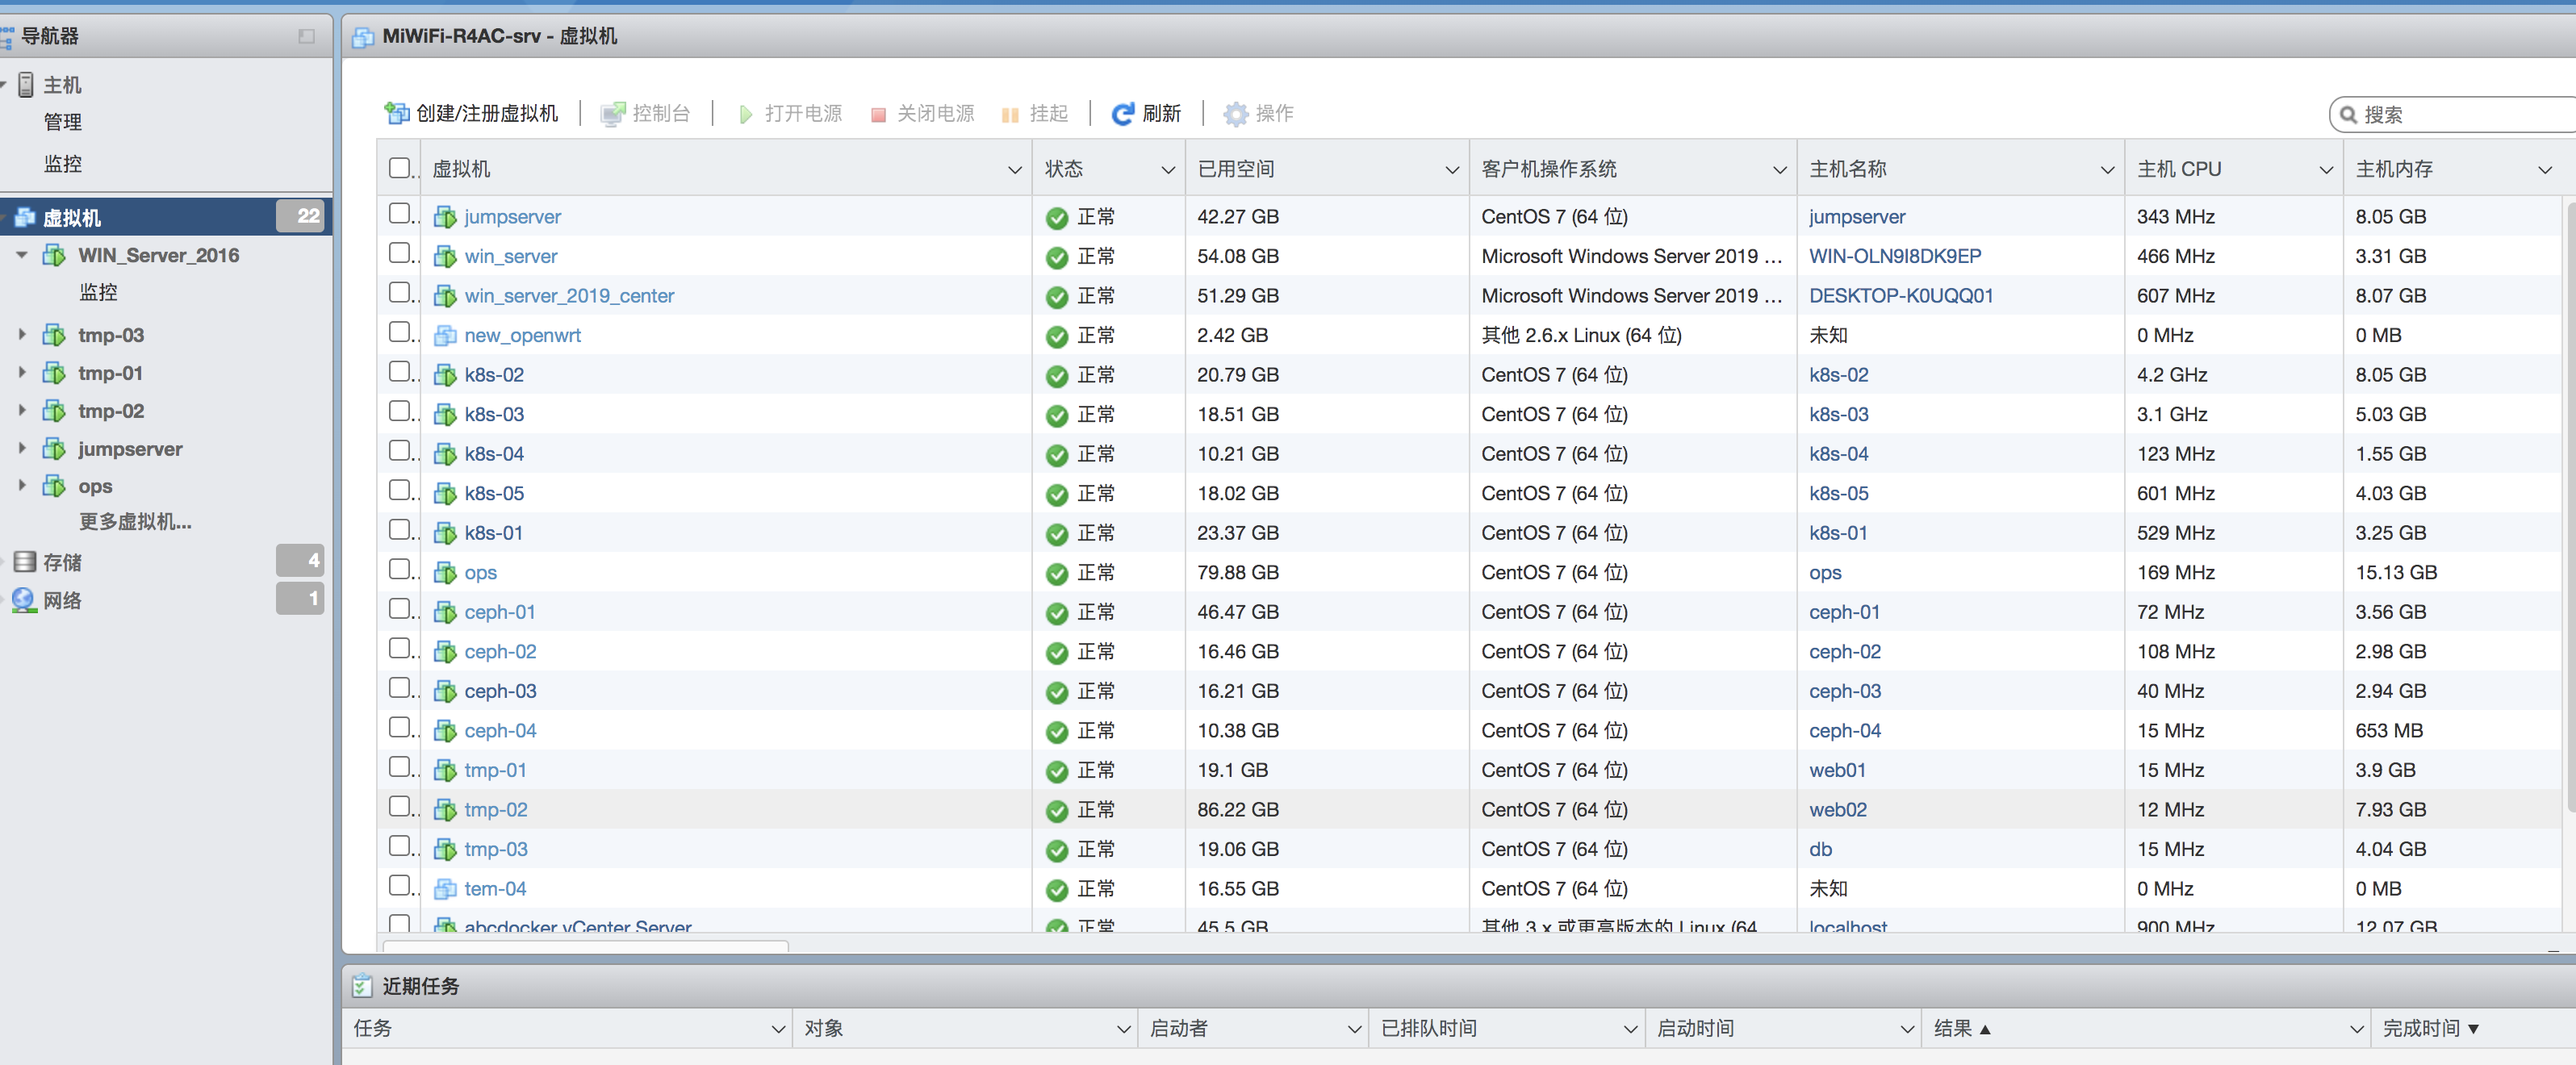2576x1065 pixels.
Task: Click the 79.88 GB used-space cell for ops
Action: 1238,573
